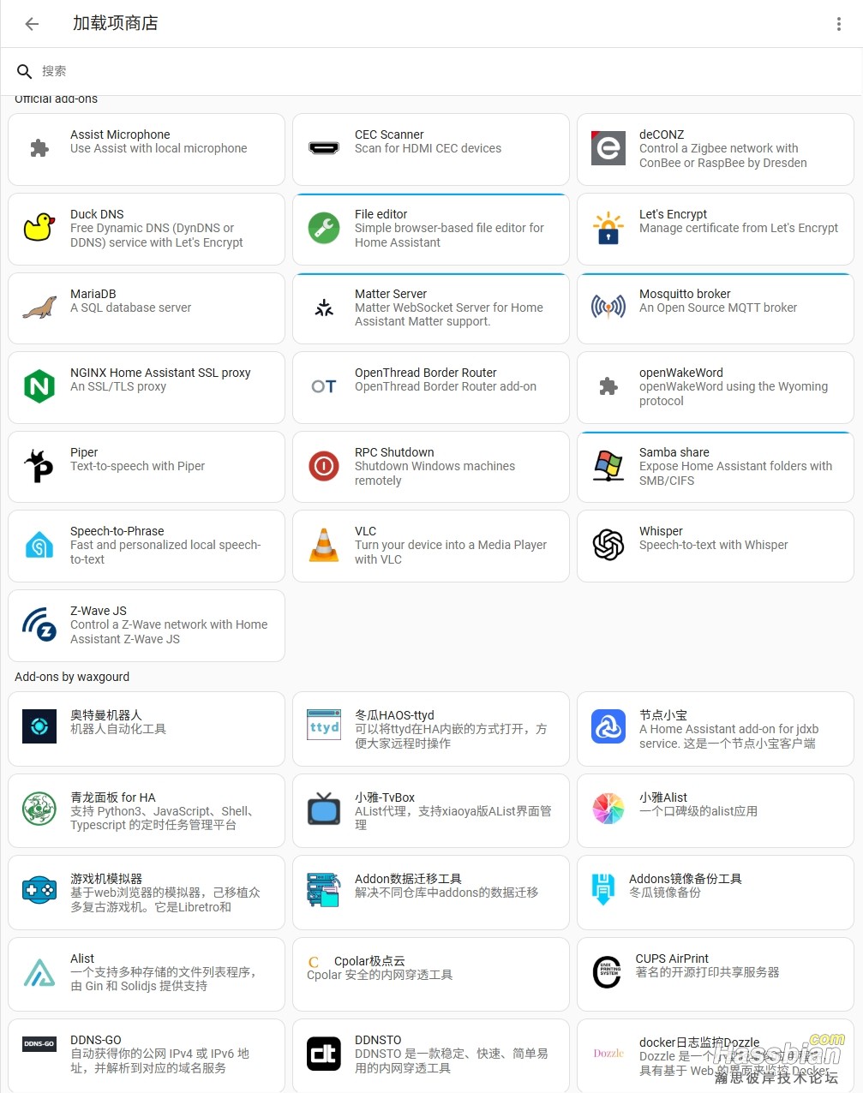Click the DDNS-GO logo icon

(x=39, y=1044)
